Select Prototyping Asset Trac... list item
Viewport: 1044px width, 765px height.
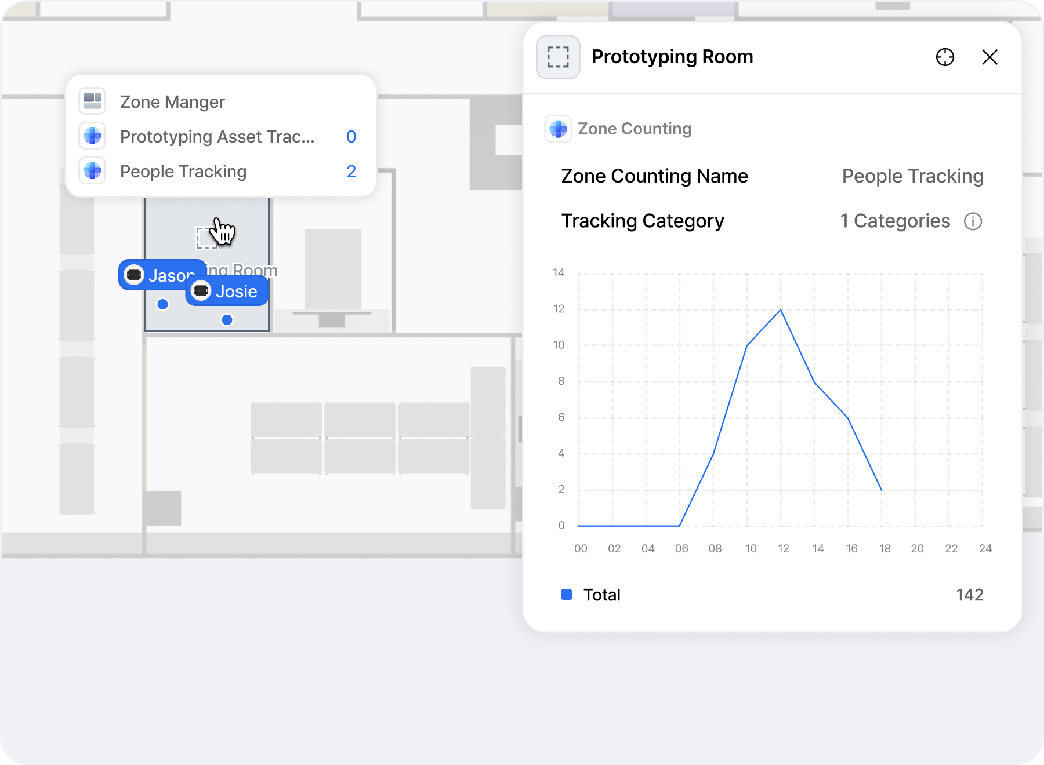pos(217,137)
